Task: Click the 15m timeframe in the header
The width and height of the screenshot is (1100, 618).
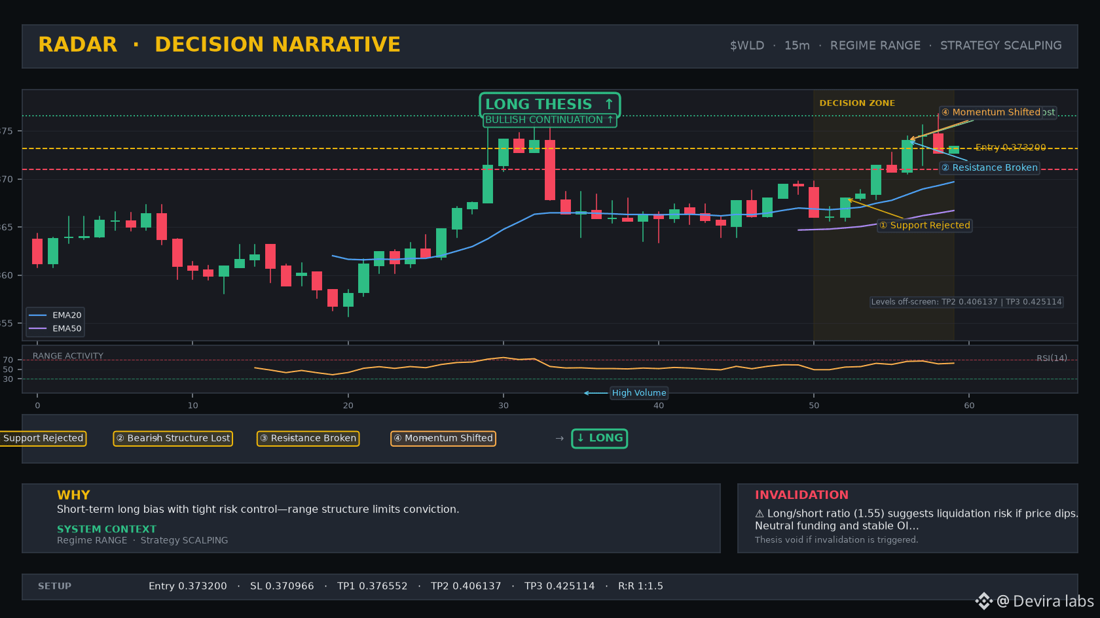Action: tap(797, 46)
